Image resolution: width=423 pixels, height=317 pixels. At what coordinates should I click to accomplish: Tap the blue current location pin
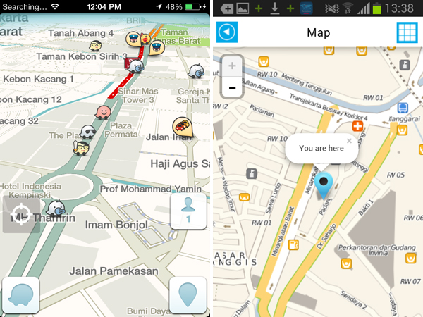(324, 185)
